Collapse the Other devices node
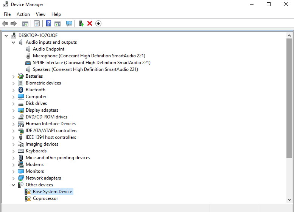294x212 pixels. click(x=14, y=185)
